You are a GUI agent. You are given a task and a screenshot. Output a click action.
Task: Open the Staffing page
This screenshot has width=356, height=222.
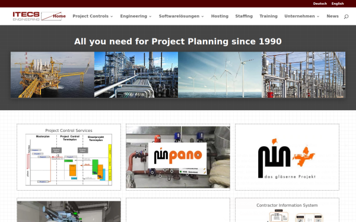[x=244, y=16]
